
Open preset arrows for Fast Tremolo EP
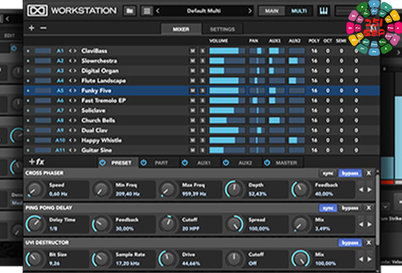[x=73, y=101]
